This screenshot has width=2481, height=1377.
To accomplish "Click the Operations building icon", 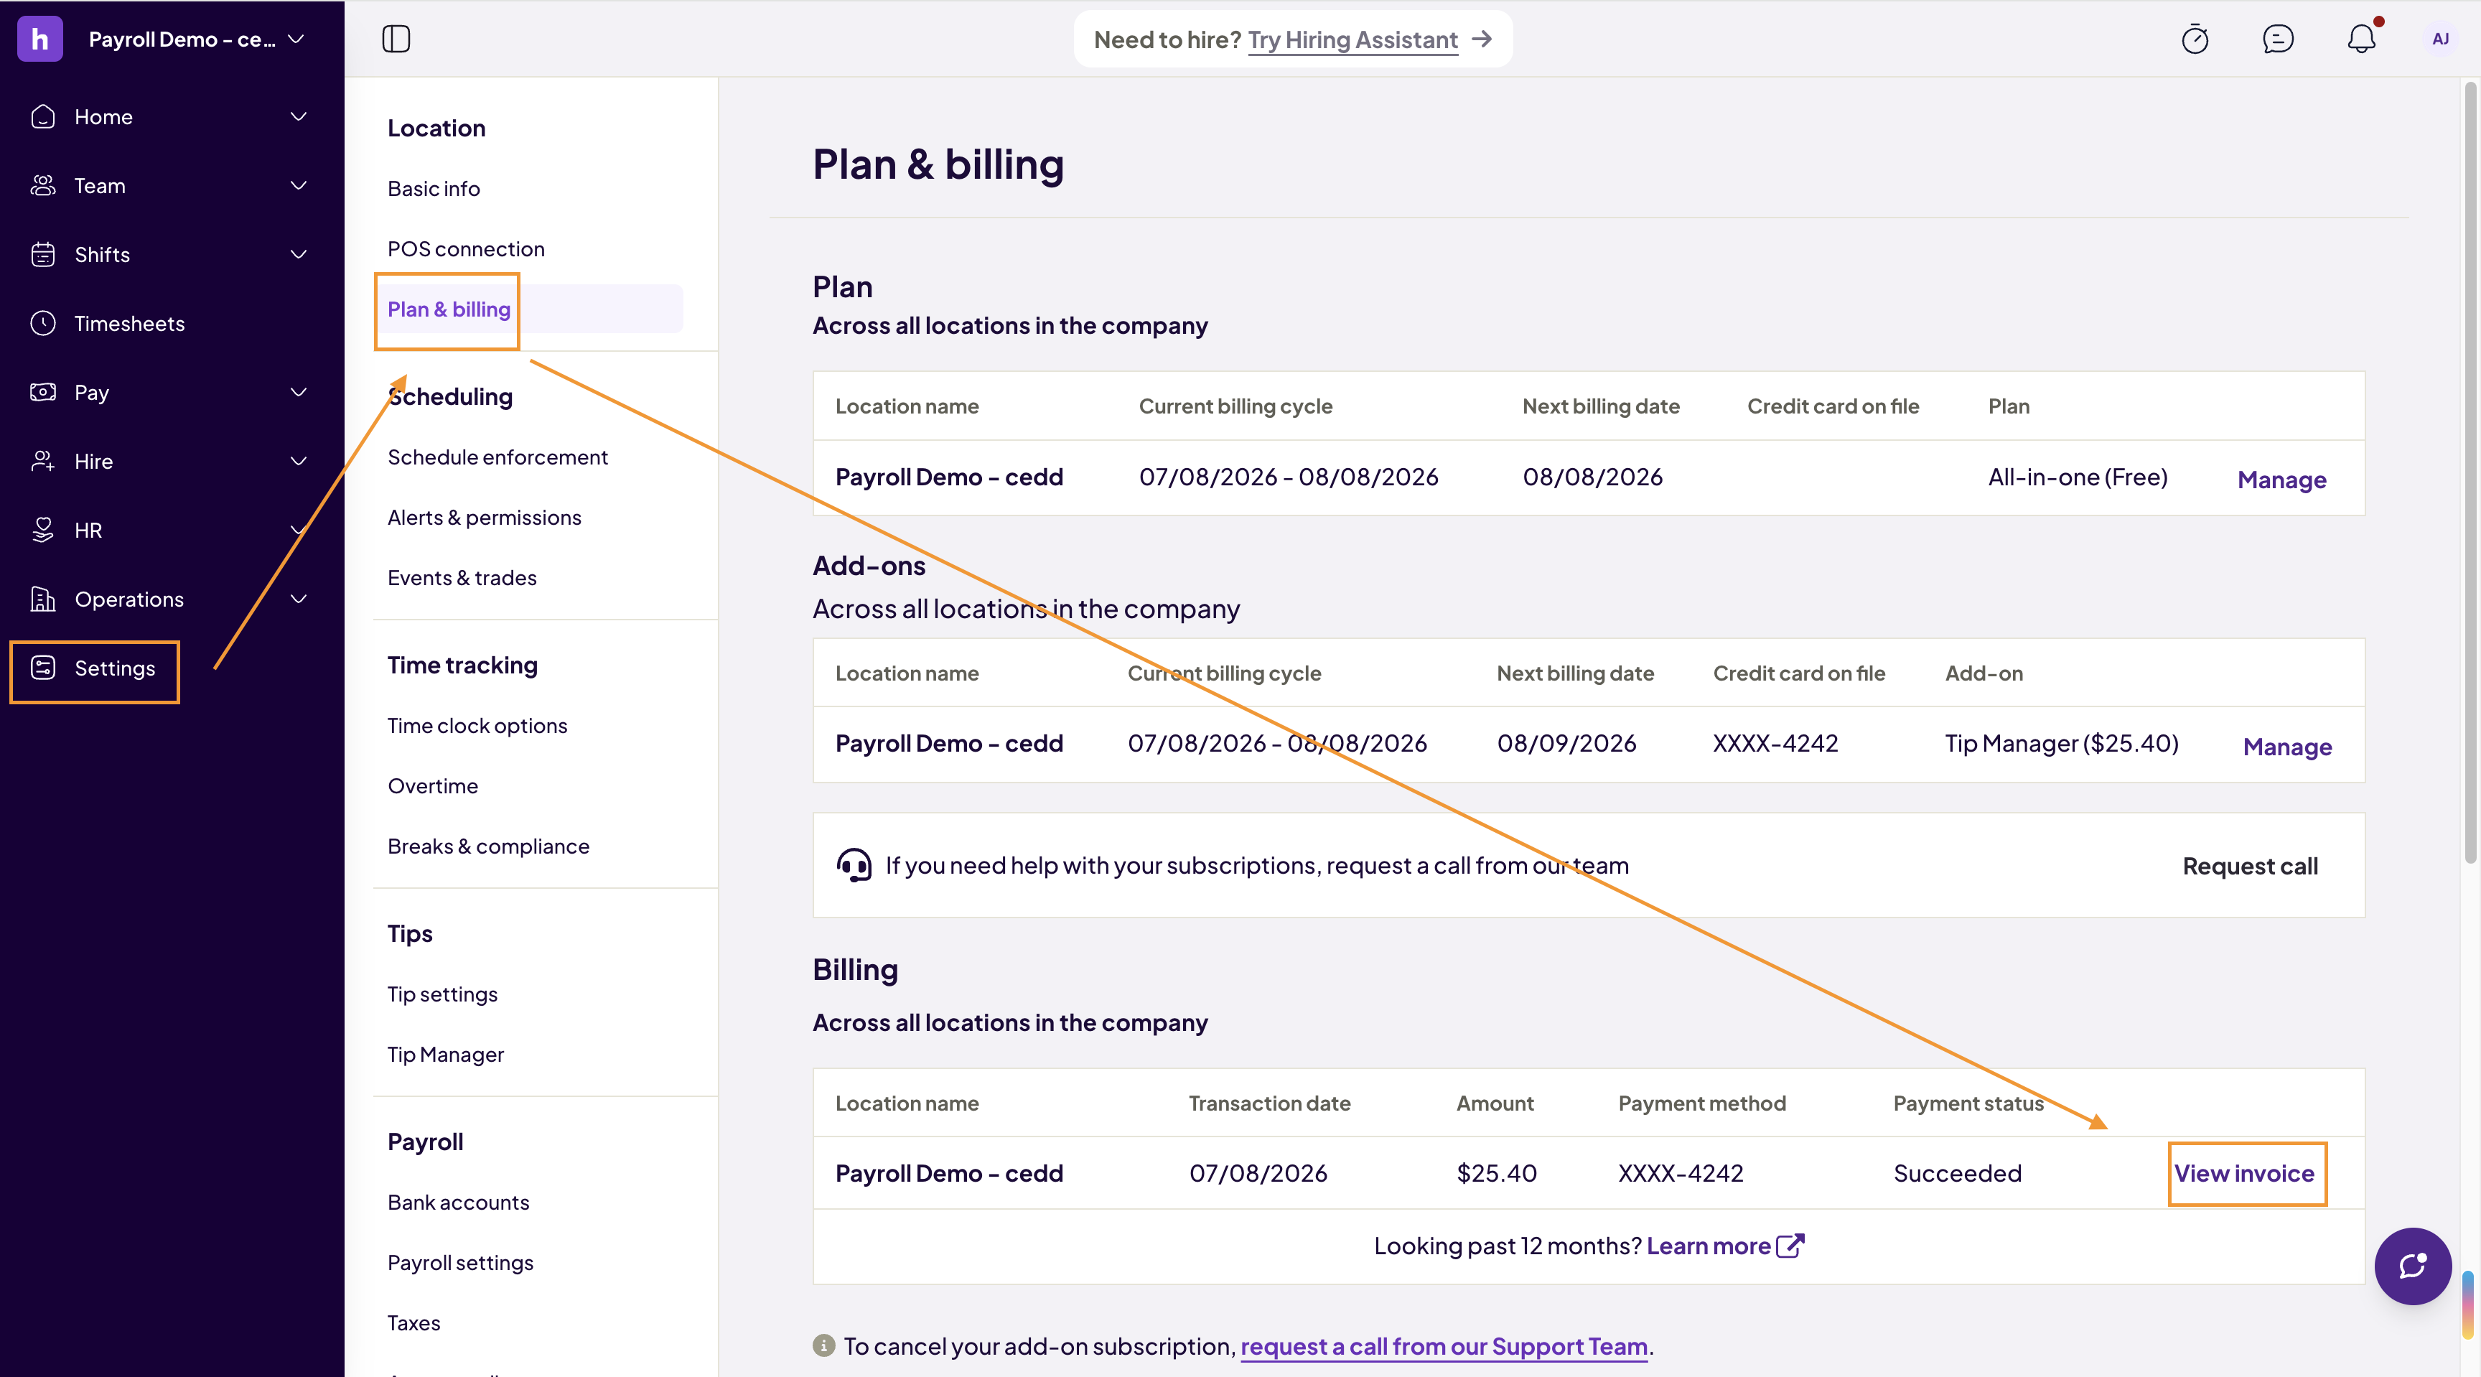I will click(43, 599).
